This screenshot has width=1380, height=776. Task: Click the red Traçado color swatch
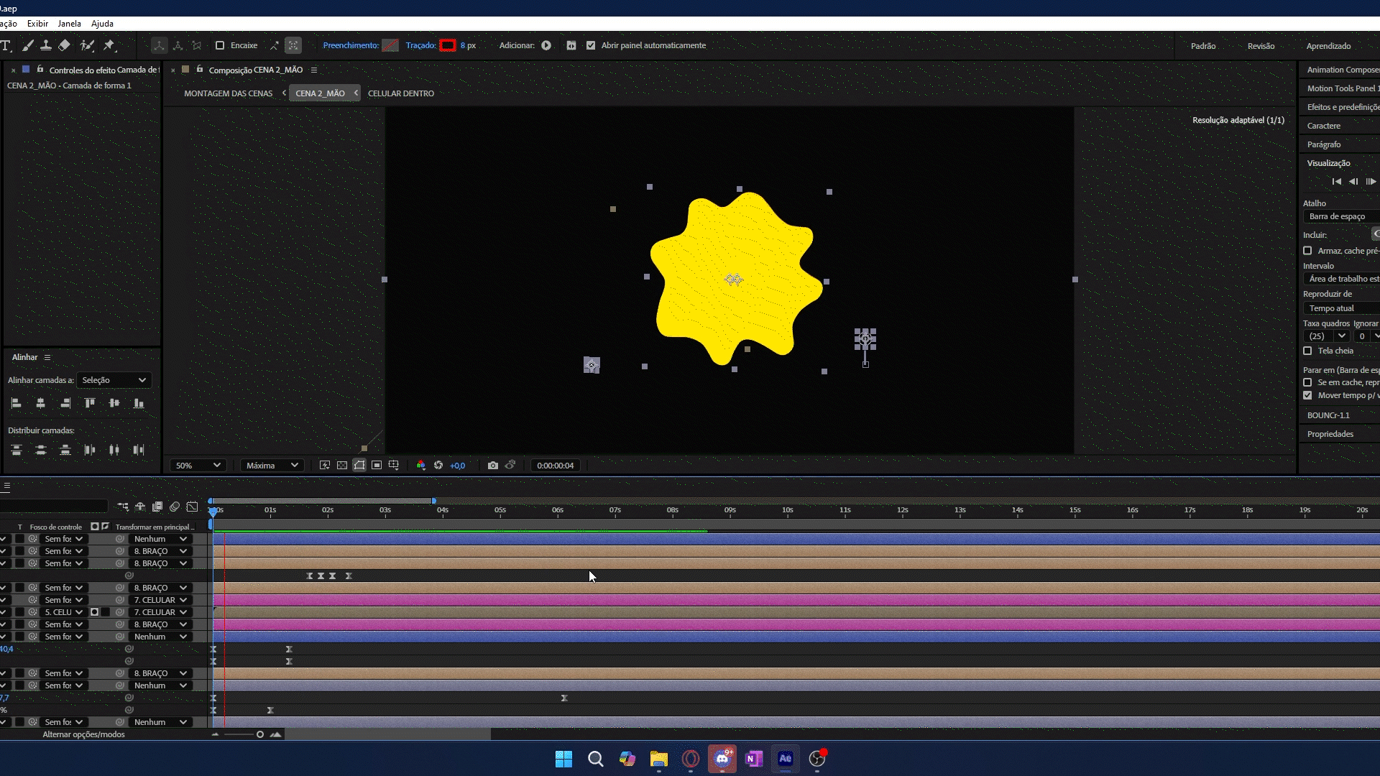[448, 45]
